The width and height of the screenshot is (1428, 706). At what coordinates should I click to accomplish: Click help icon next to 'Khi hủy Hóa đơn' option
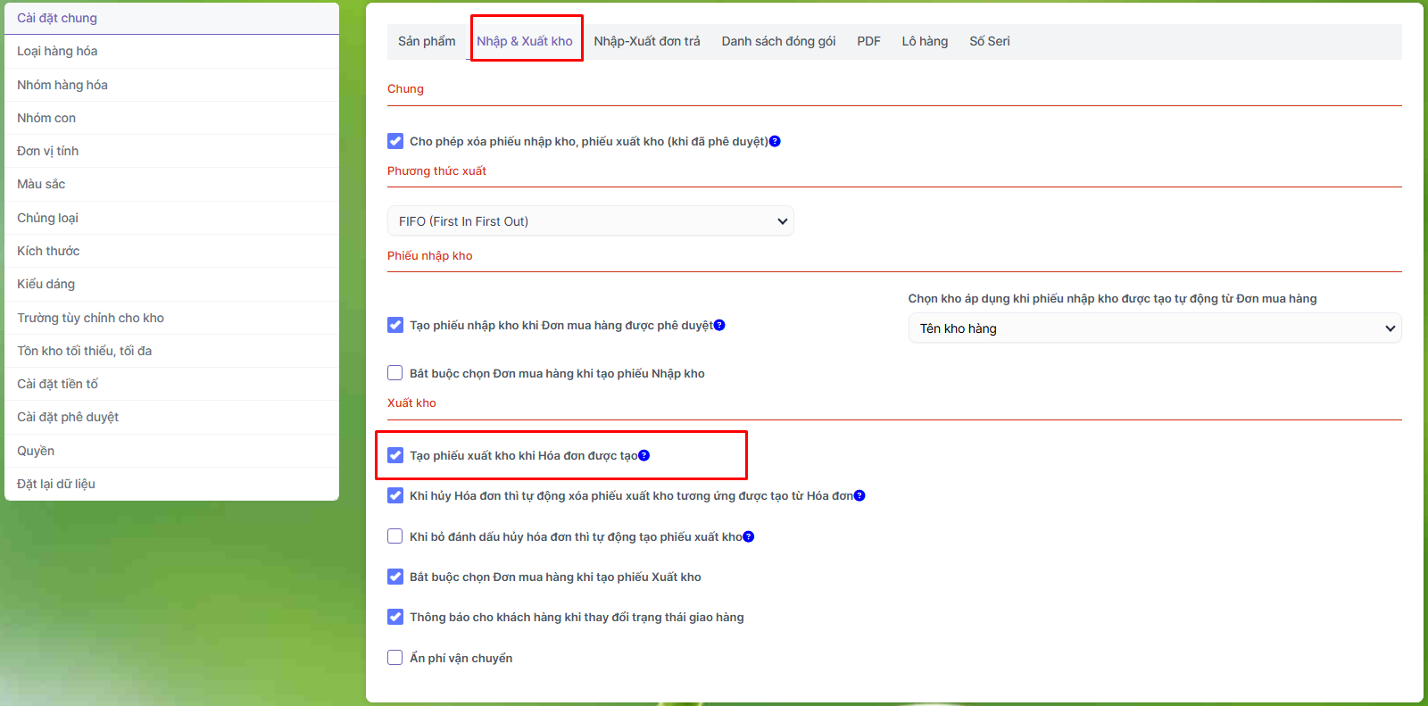(x=859, y=495)
